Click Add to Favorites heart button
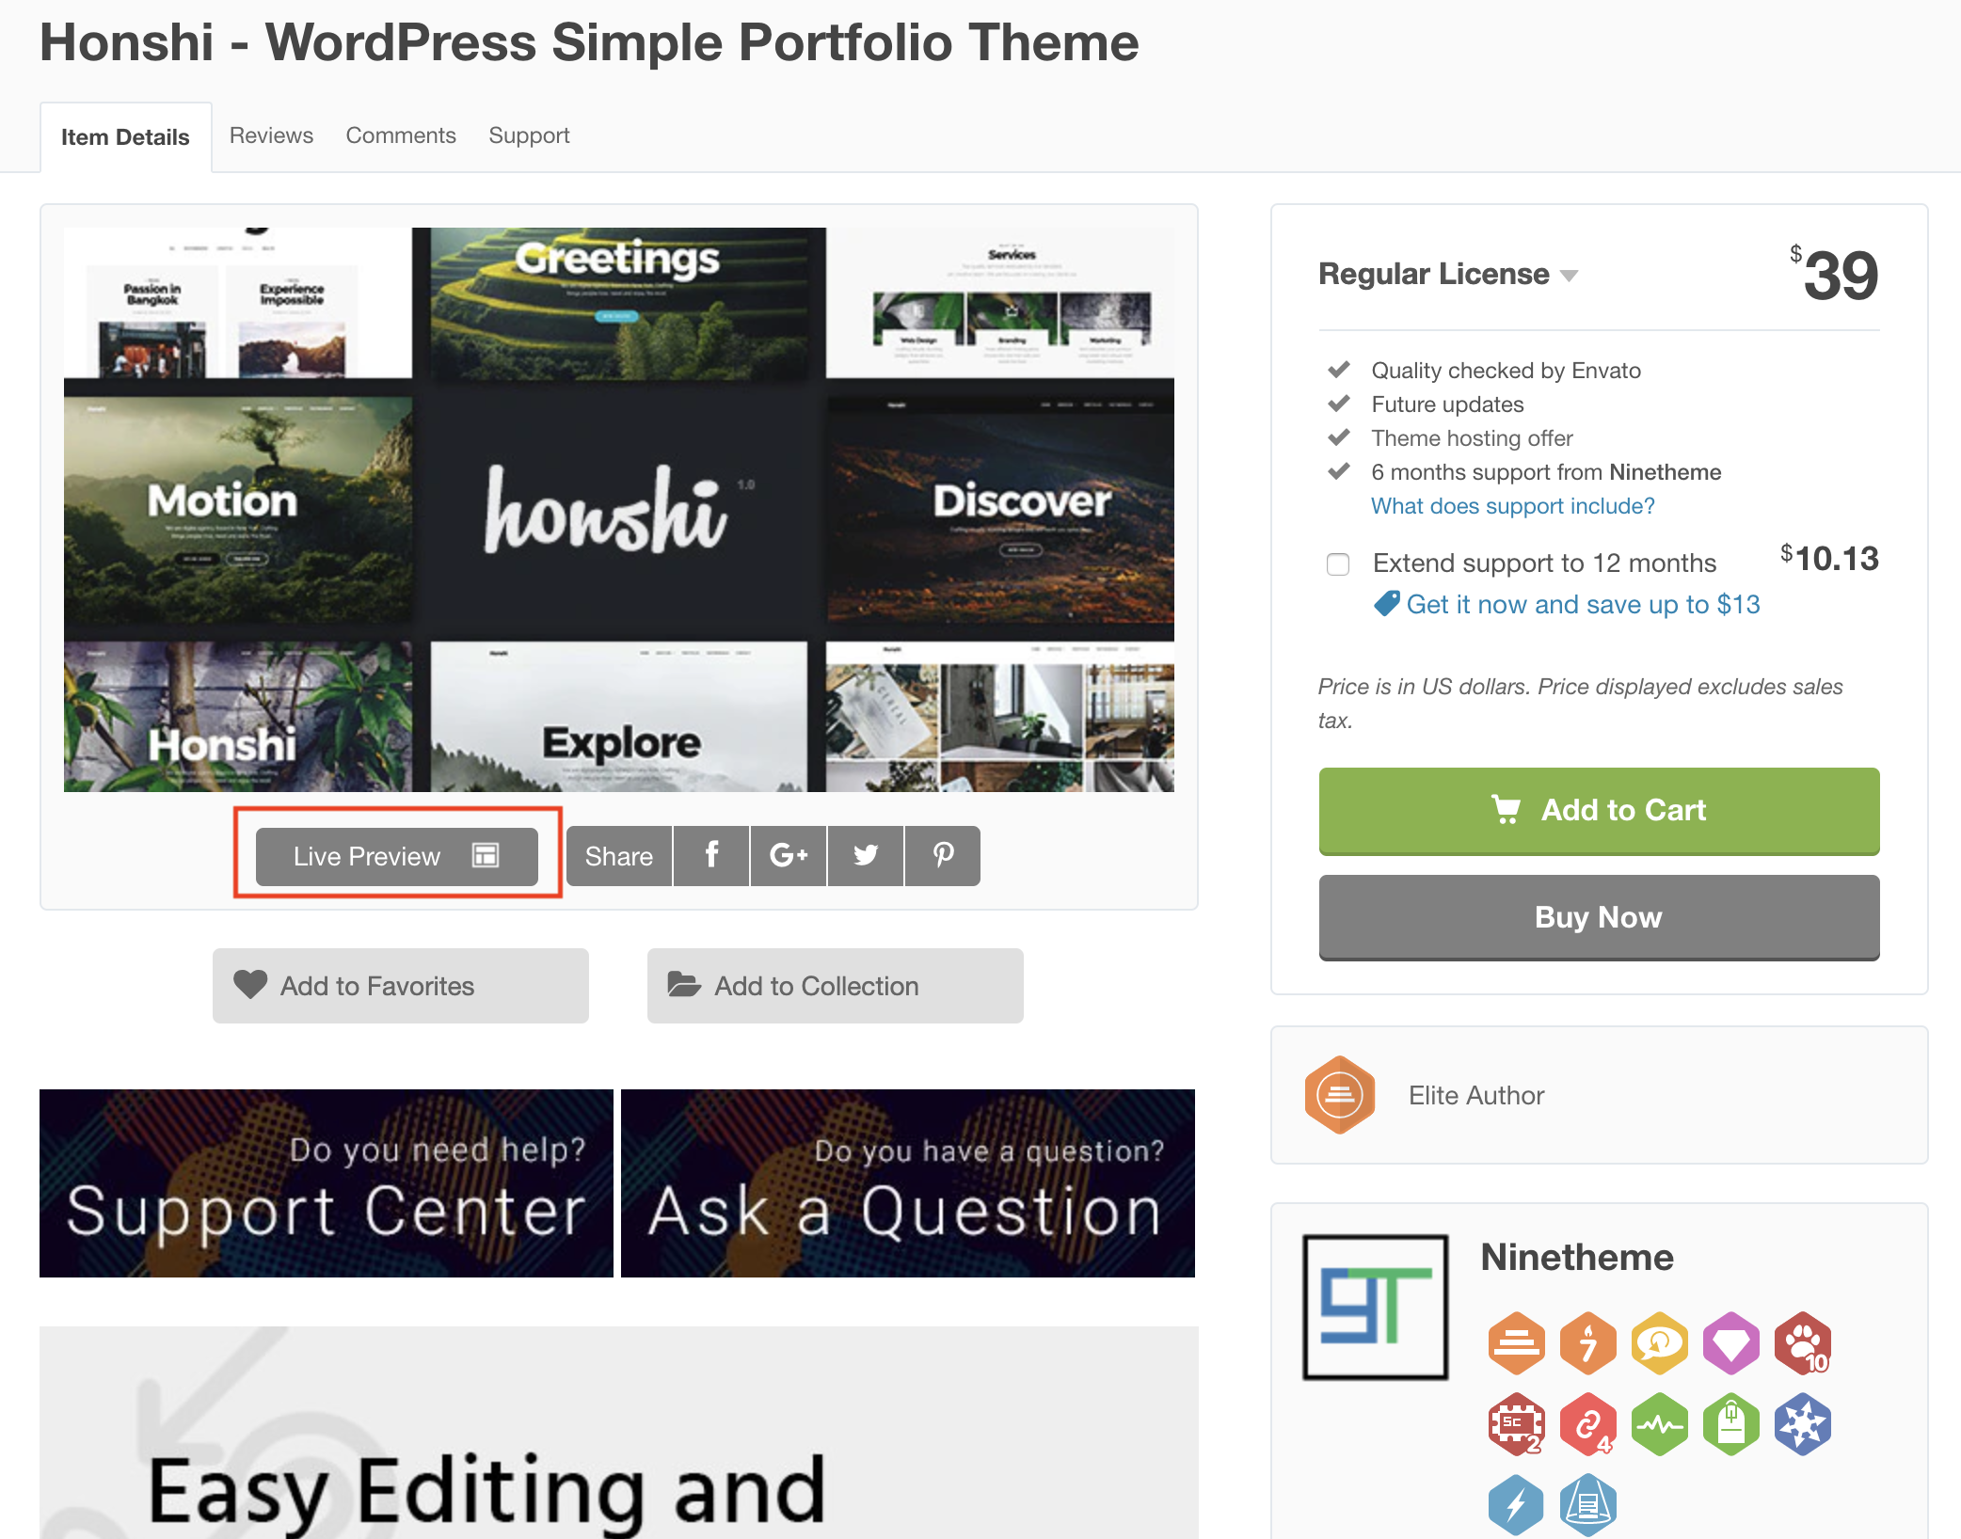The width and height of the screenshot is (1961, 1539). coord(400,986)
